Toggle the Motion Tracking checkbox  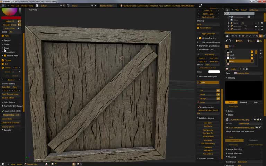coord(200,38)
